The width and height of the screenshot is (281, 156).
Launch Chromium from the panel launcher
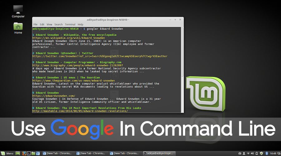click(38, 153)
